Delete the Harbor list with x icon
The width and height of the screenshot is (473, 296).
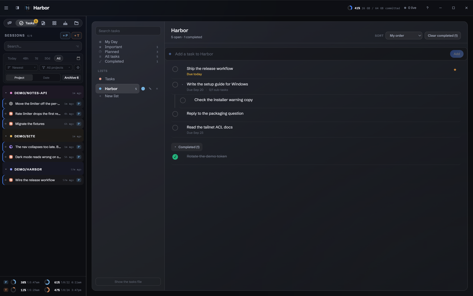(157, 89)
